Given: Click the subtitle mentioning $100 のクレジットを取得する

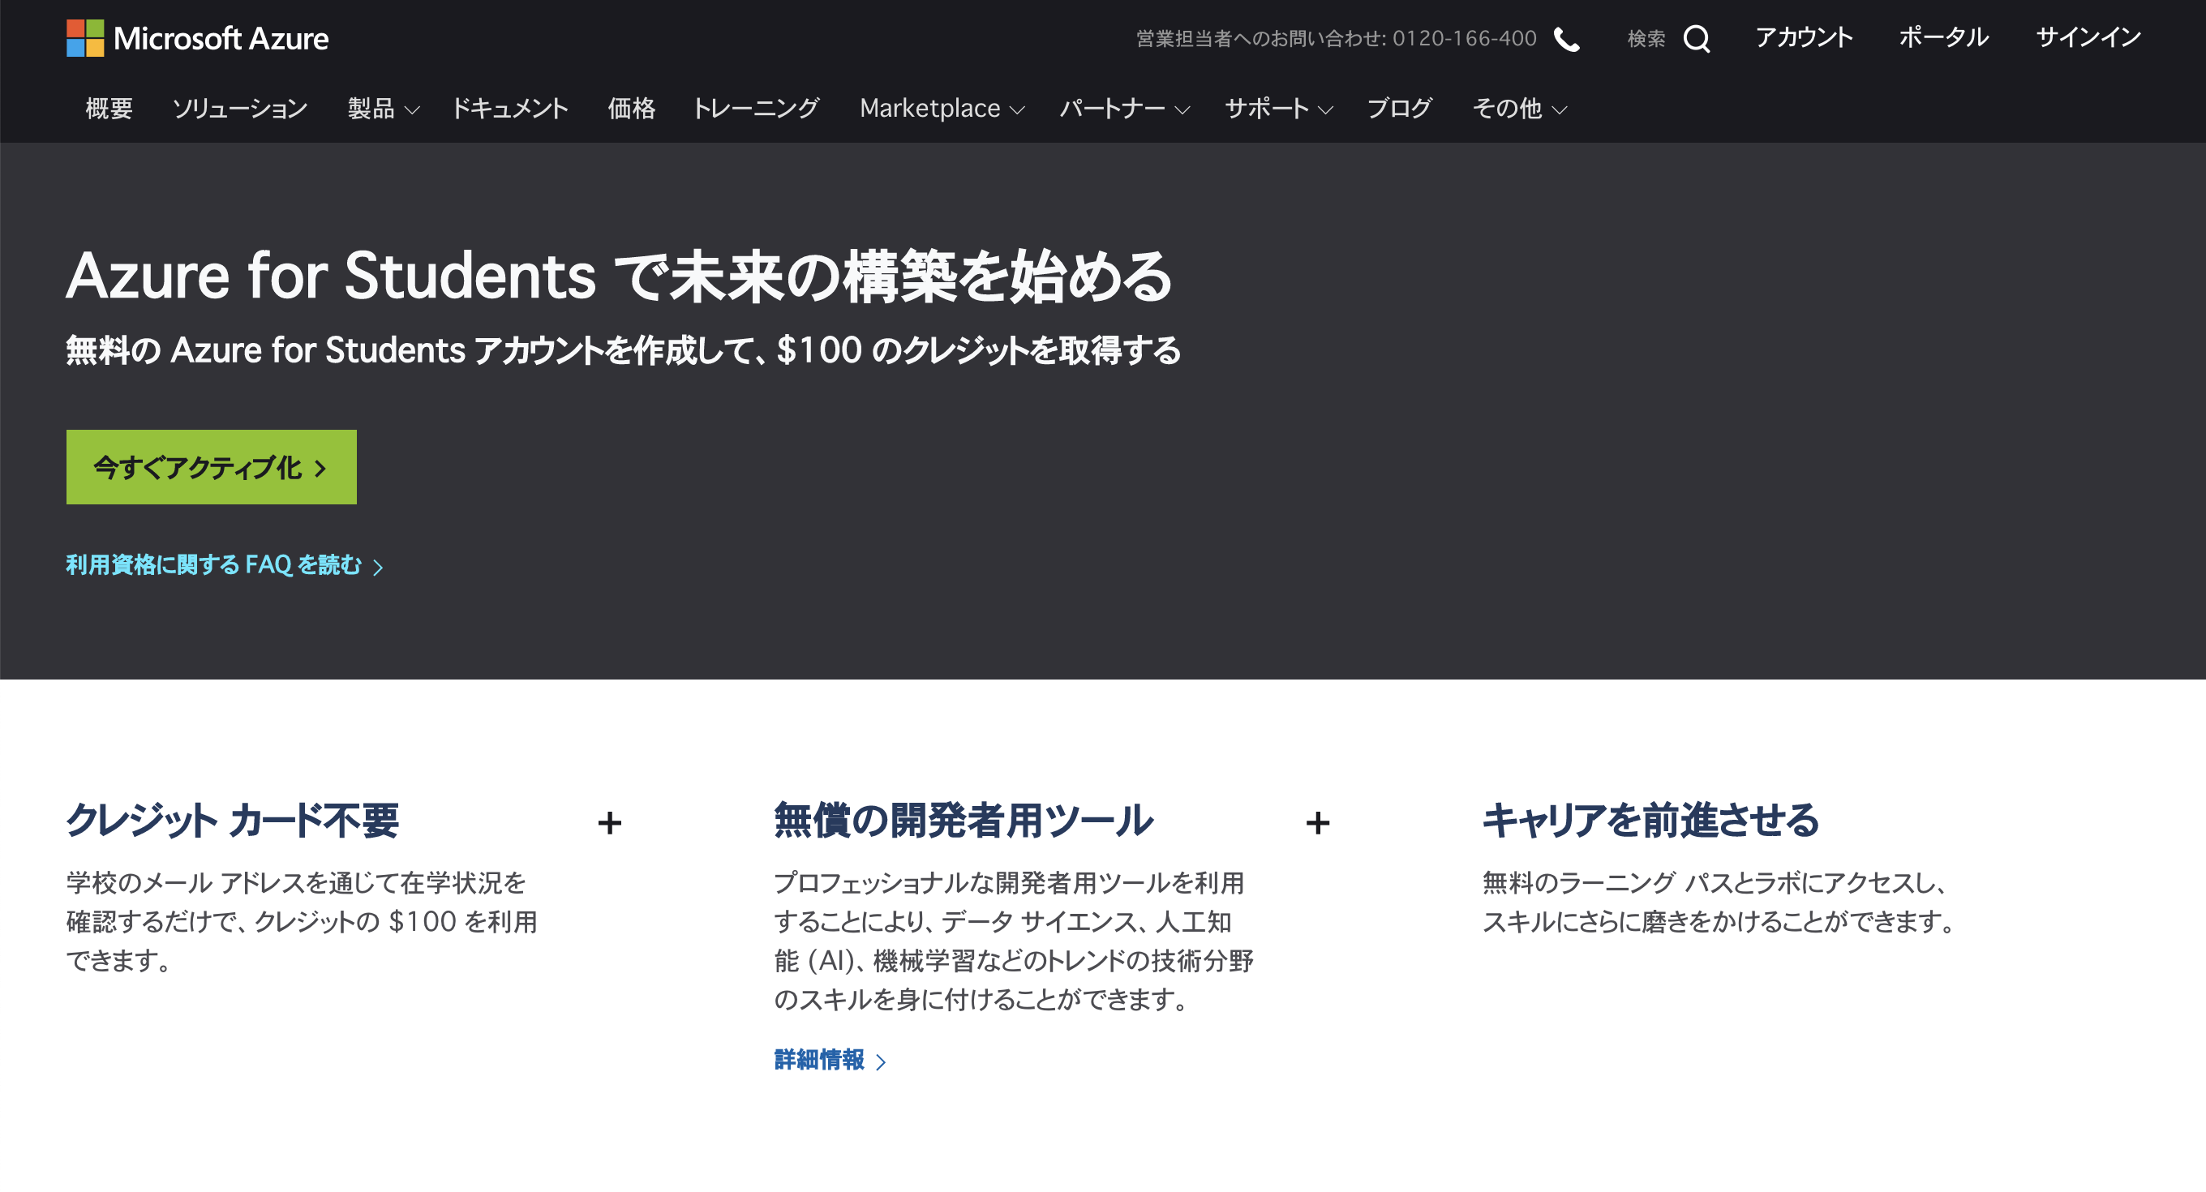Looking at the screenshot, I should [x=624, y=350].
